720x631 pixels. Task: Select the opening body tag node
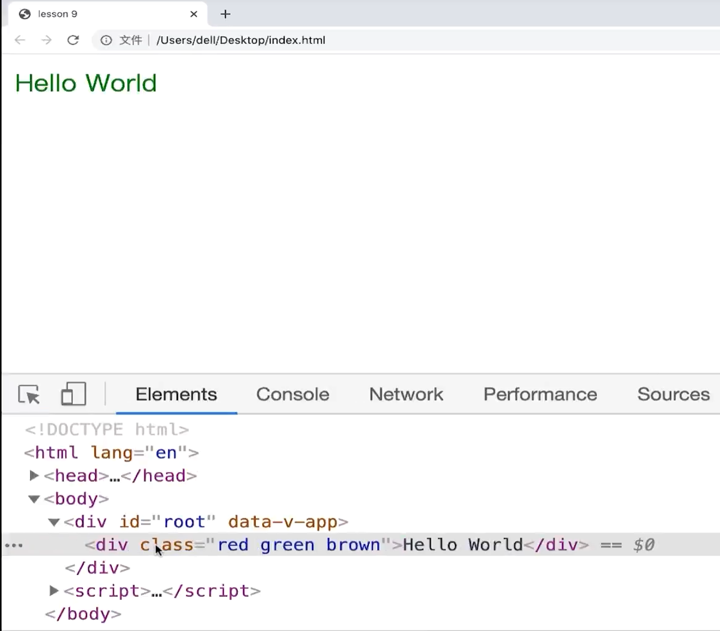(x=76, y=499)
